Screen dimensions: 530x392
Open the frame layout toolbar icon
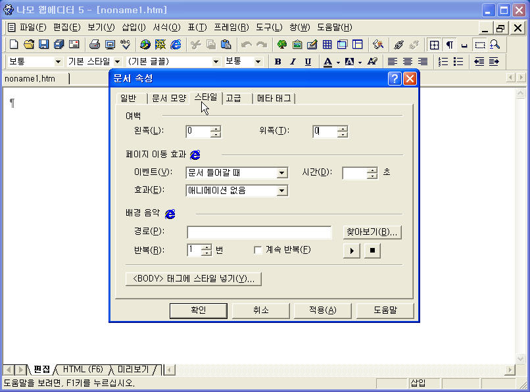click(x=357, y=44)
